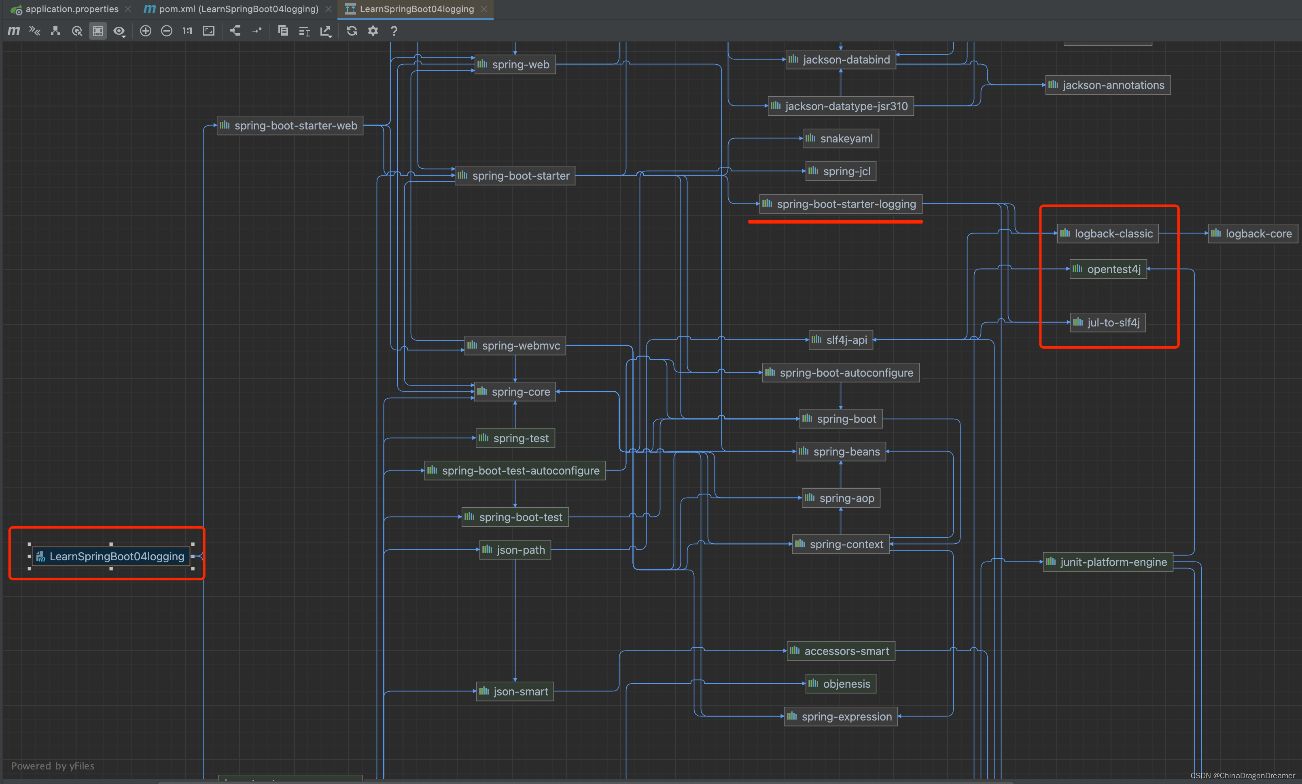The height and width of the screenshot is (784, 1302).
Task: Select the spring-boot-starter-logging node
Action: 840,204
